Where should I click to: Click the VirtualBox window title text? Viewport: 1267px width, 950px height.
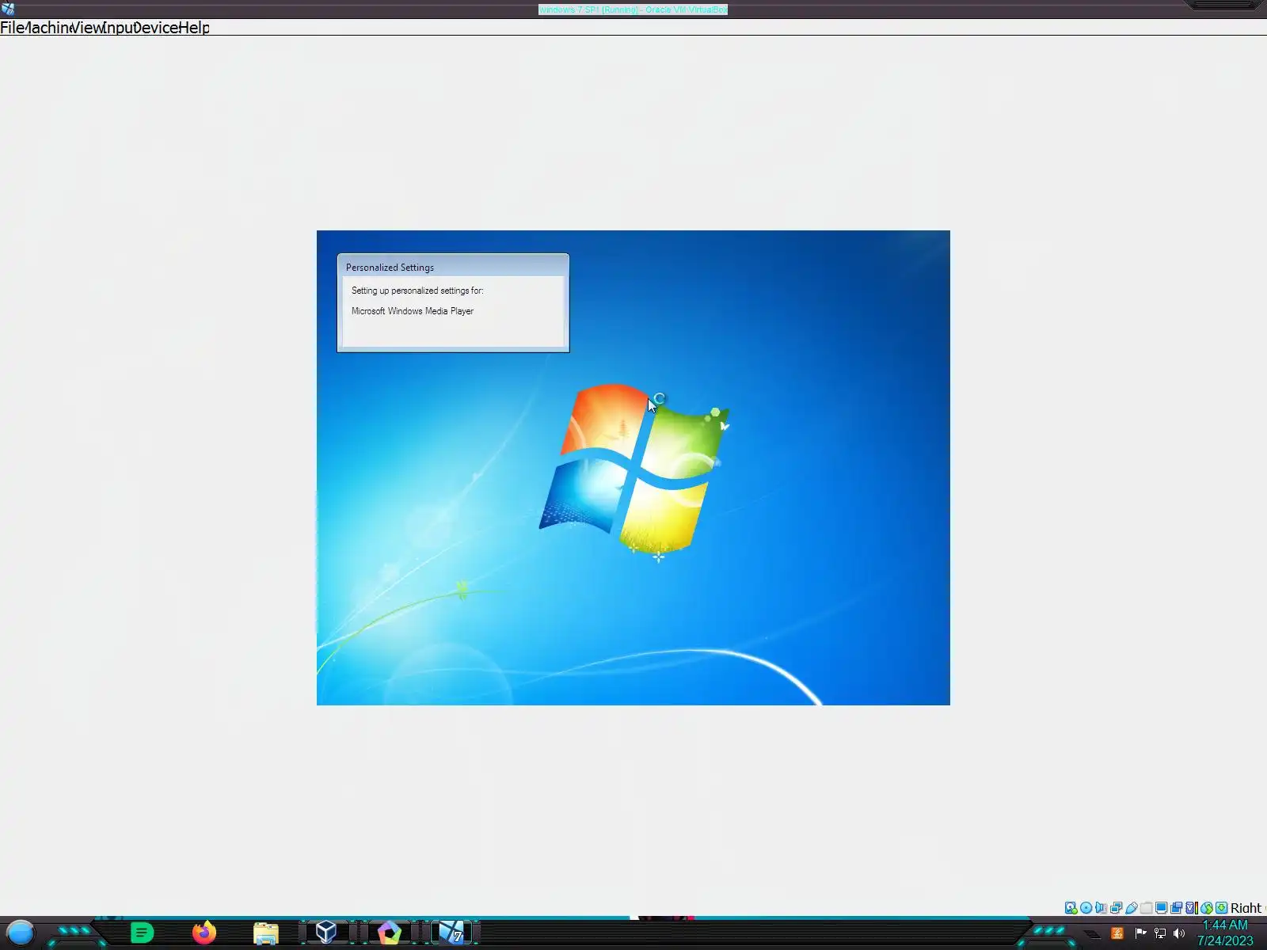633,9
